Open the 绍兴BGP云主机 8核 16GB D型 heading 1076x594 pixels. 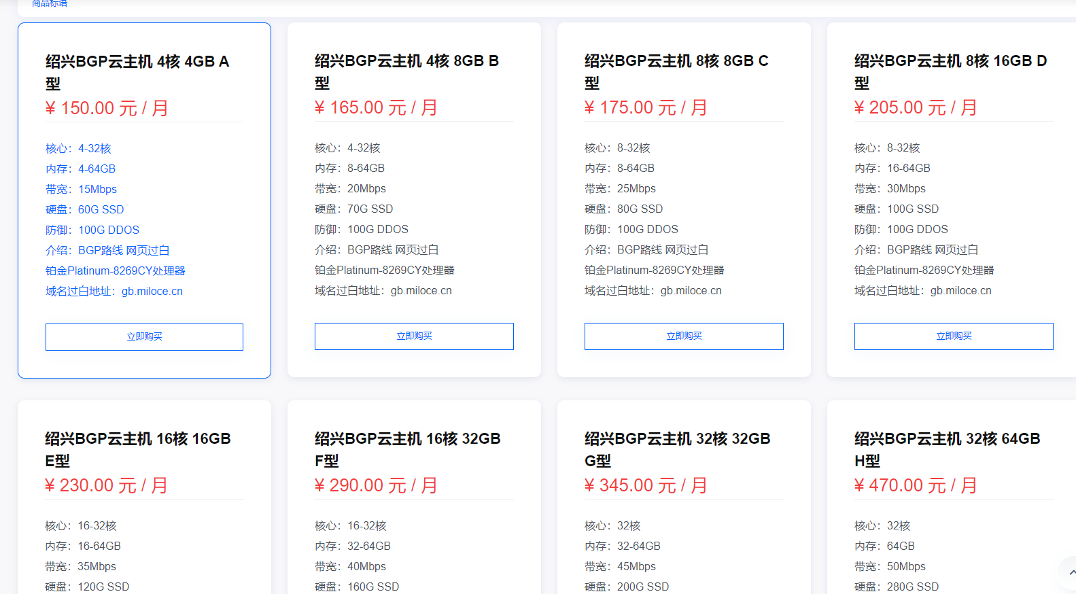point(950,71)
